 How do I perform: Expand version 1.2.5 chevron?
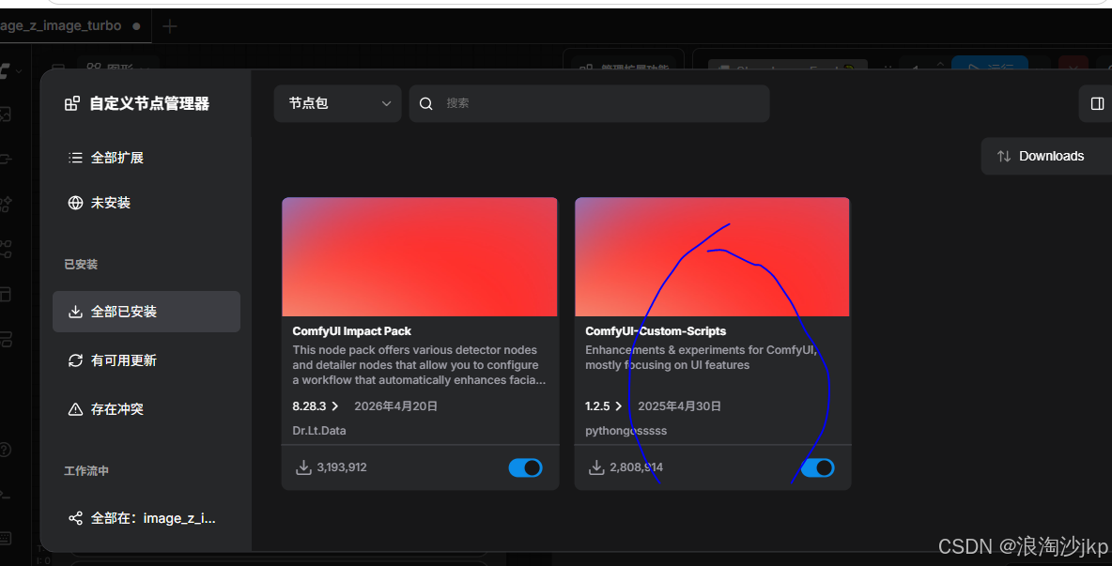(x=618, y=406)
